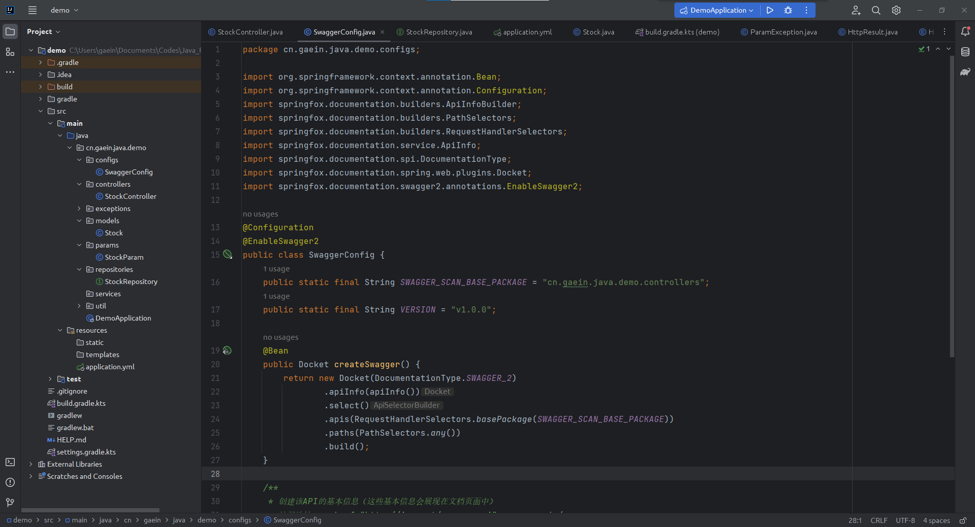The height and width of the screenshot is (527, 975).
Task: Switch to StockRepository.java tab
Action: [x=435, y=32]
